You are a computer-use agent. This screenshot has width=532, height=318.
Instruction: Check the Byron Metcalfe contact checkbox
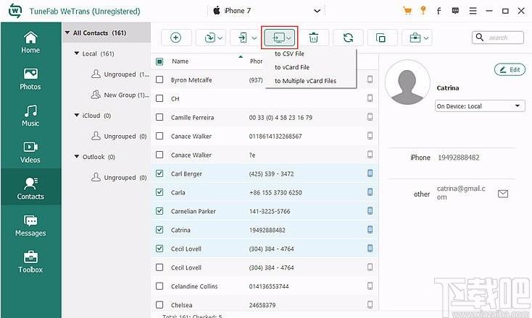tap(159, 79)
